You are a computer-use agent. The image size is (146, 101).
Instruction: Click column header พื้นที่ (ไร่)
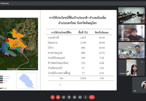83,32
